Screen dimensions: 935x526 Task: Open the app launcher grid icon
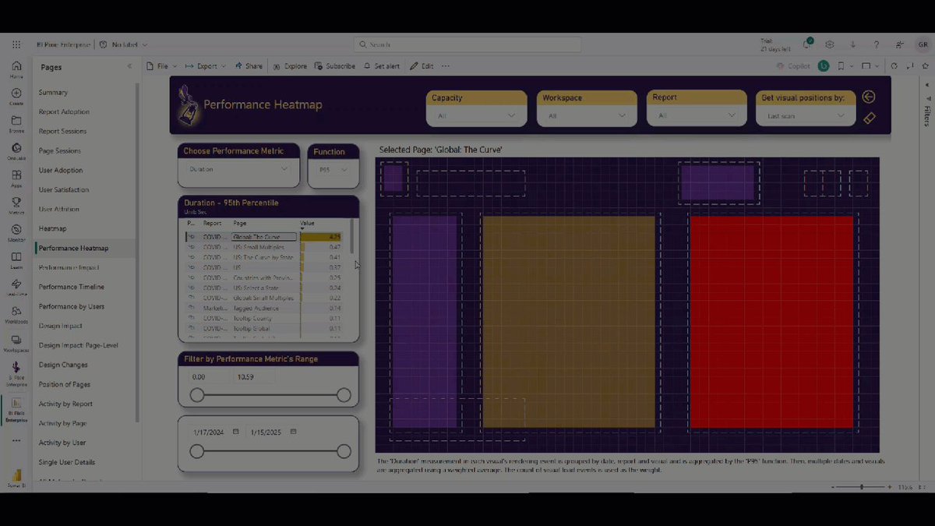pyautogui.click(x=16, y=45)
